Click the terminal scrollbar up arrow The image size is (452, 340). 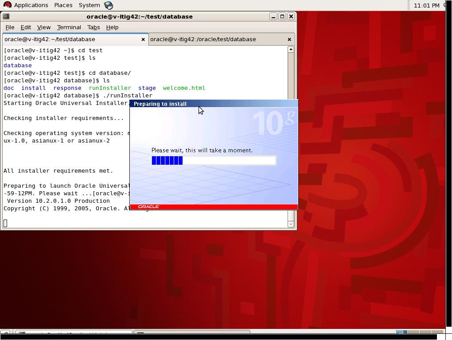pyautogui.click(x=291, y=50)
